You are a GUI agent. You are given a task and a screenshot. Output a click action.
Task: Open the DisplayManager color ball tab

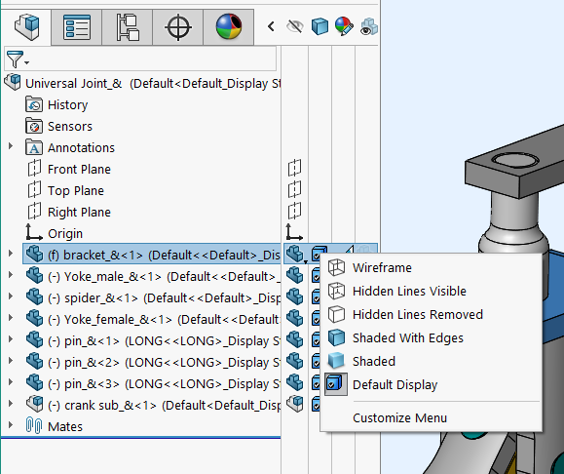[x=229, y=27]
